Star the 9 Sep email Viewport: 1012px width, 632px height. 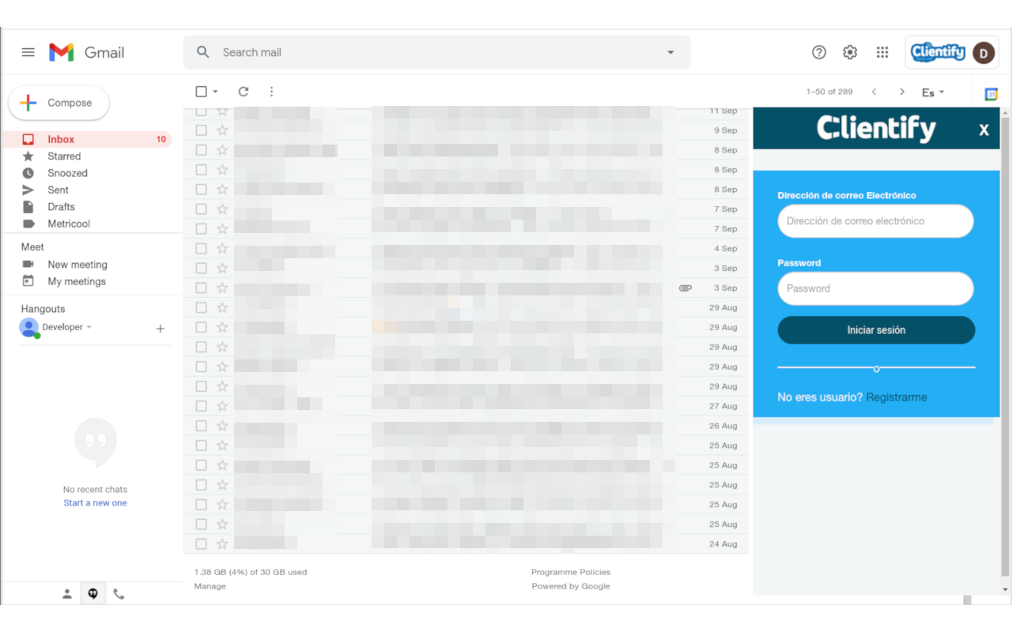tap(222, 130)
